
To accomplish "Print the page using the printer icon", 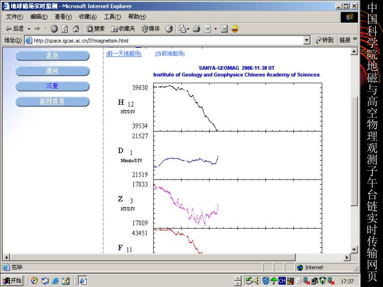I will coord(196,29).
